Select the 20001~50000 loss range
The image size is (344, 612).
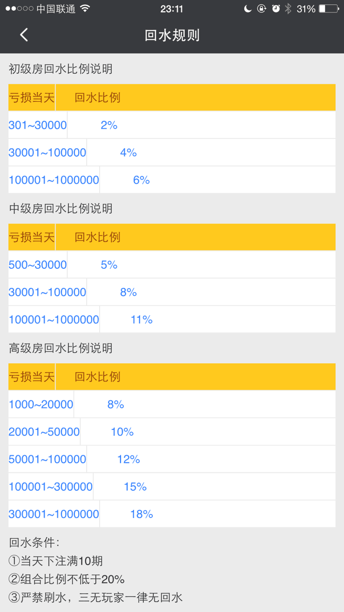click(44, 432)
